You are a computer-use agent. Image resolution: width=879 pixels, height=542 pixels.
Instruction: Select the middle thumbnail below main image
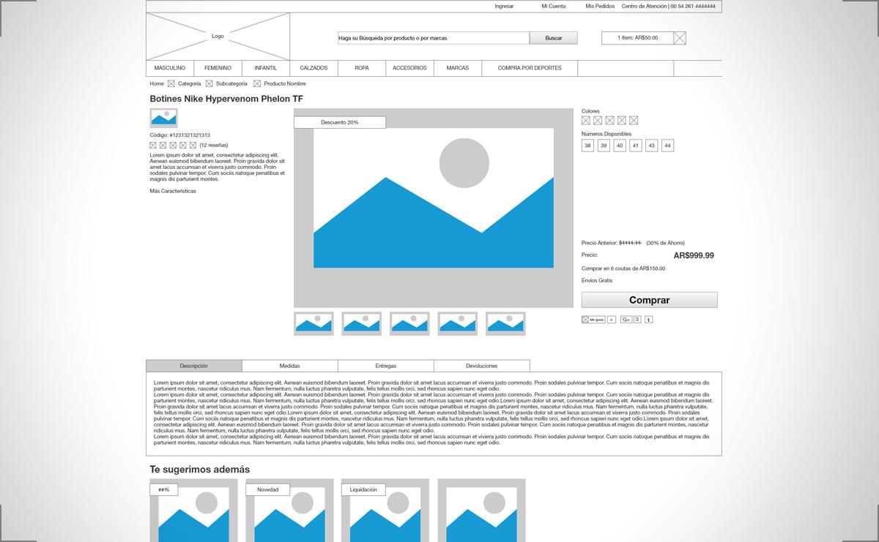(409, 323)
